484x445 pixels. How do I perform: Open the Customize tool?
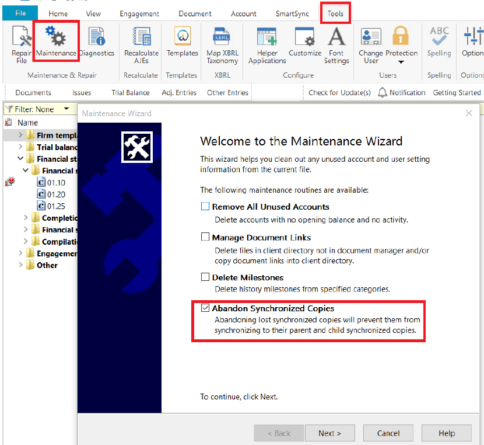click(305, 41)
